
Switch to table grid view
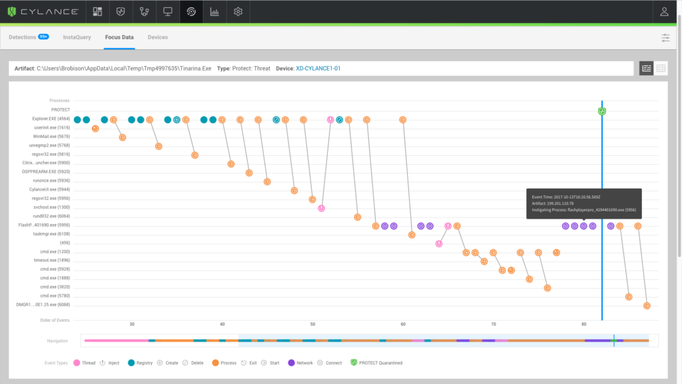[661, 69]
